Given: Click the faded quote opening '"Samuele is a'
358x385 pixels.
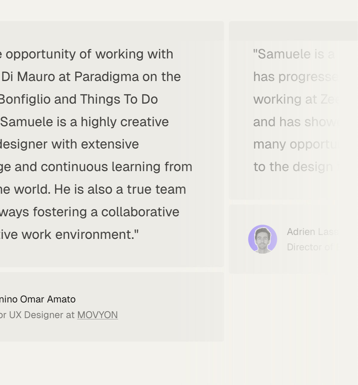Looking at the screenshot, I should (294, 54).
